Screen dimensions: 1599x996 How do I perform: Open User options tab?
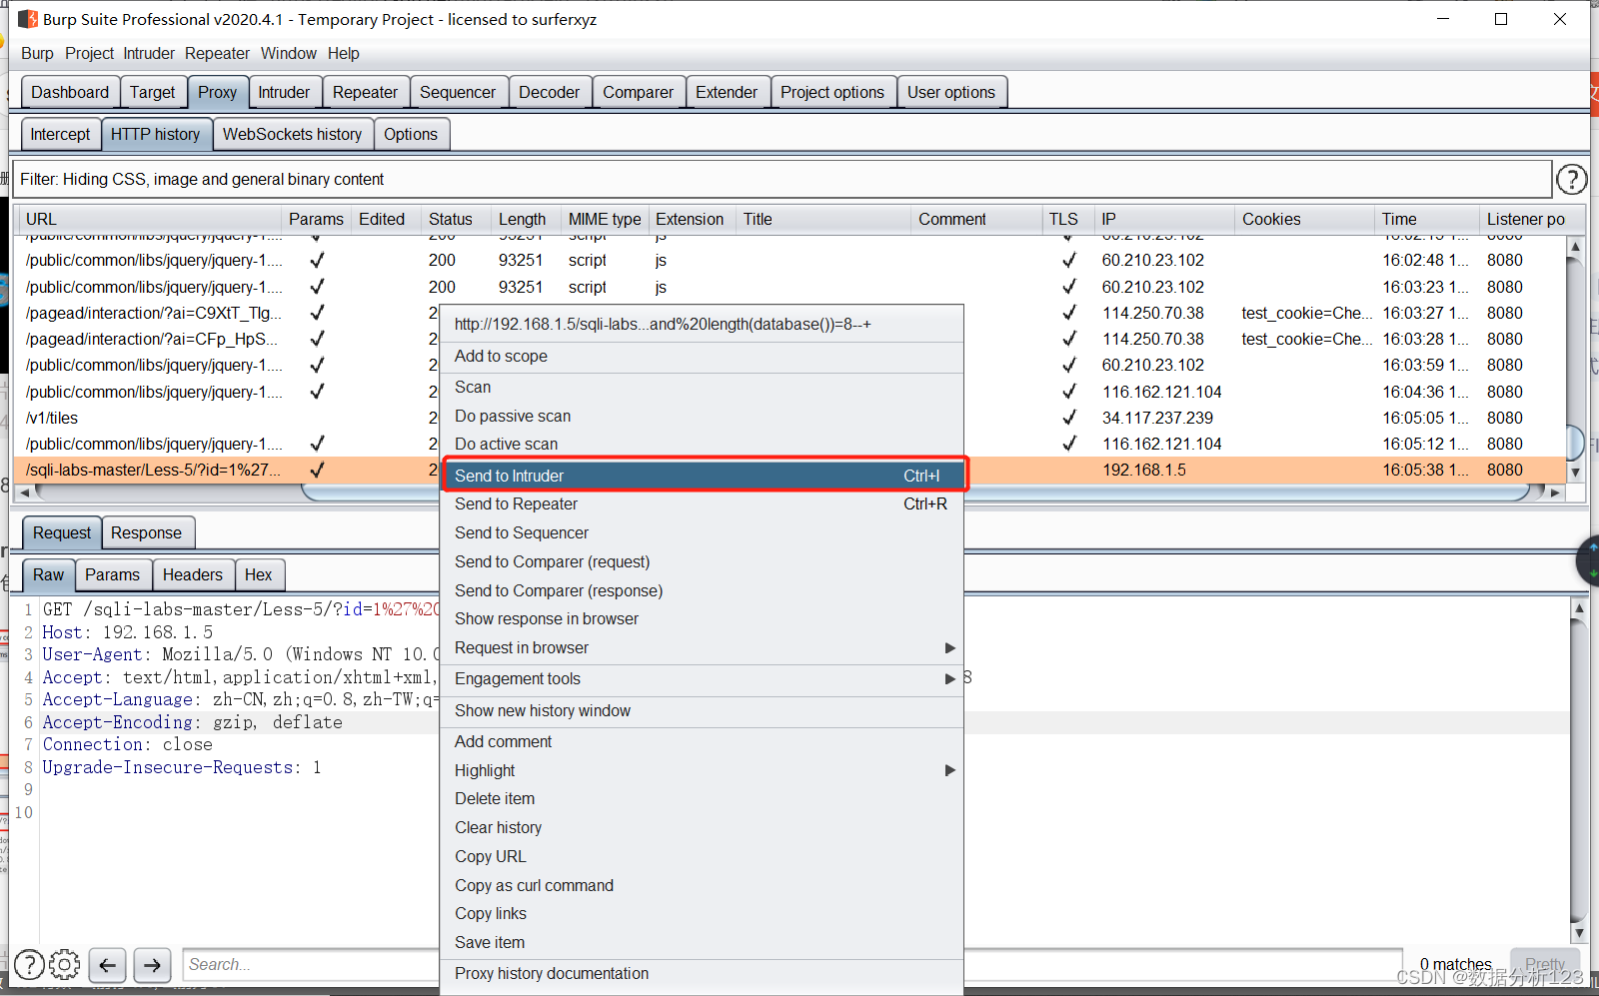951,93
